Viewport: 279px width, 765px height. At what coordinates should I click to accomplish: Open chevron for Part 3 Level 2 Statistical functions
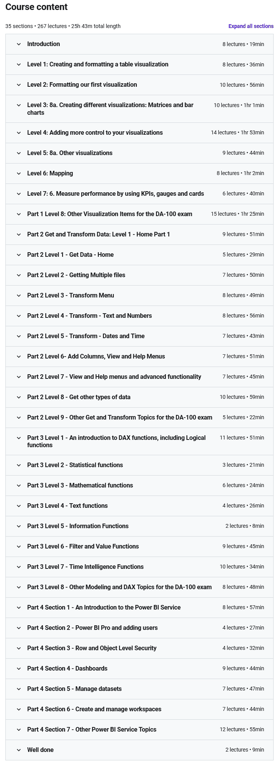[x=19, y=465]
